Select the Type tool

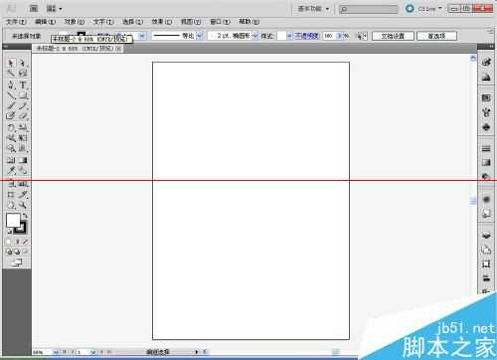pos(23,85)
